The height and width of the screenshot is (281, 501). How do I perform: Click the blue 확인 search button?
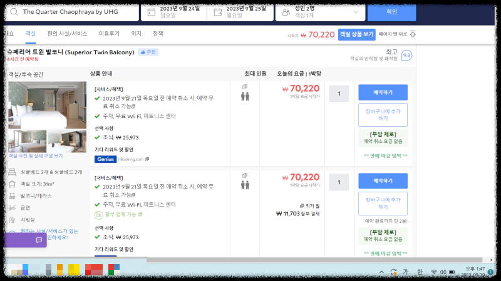392,12
